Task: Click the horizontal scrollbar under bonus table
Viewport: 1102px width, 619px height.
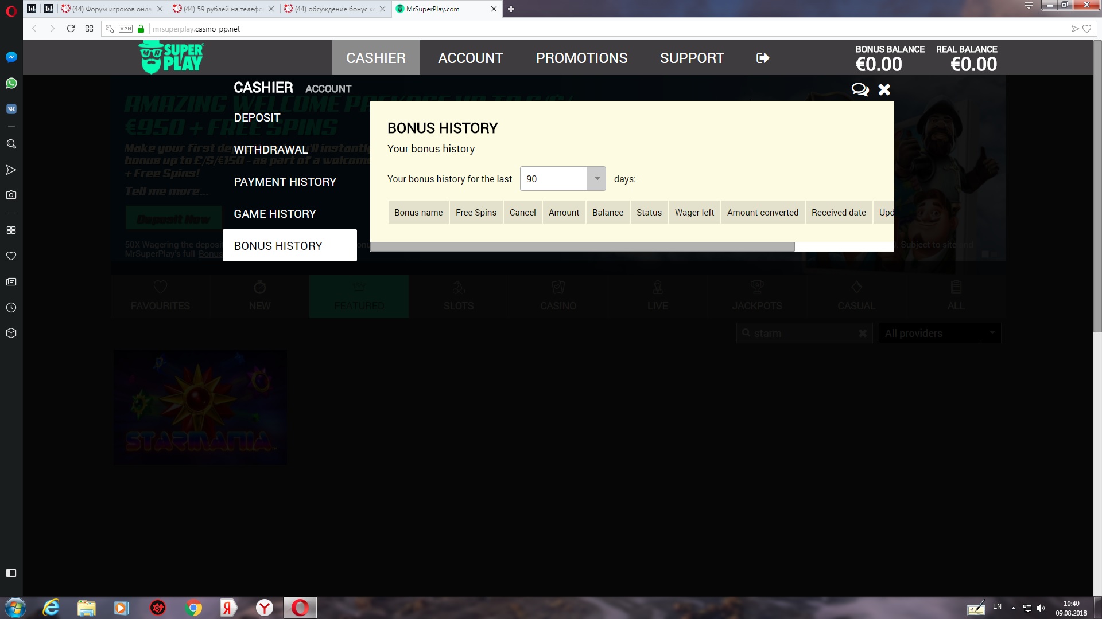Action: pos(582,246)
